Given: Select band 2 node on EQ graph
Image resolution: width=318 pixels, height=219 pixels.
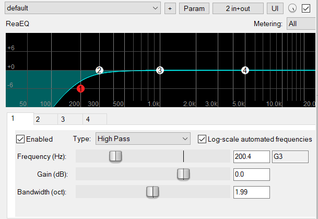Looking at the screenshot, I should coord(99,71).
